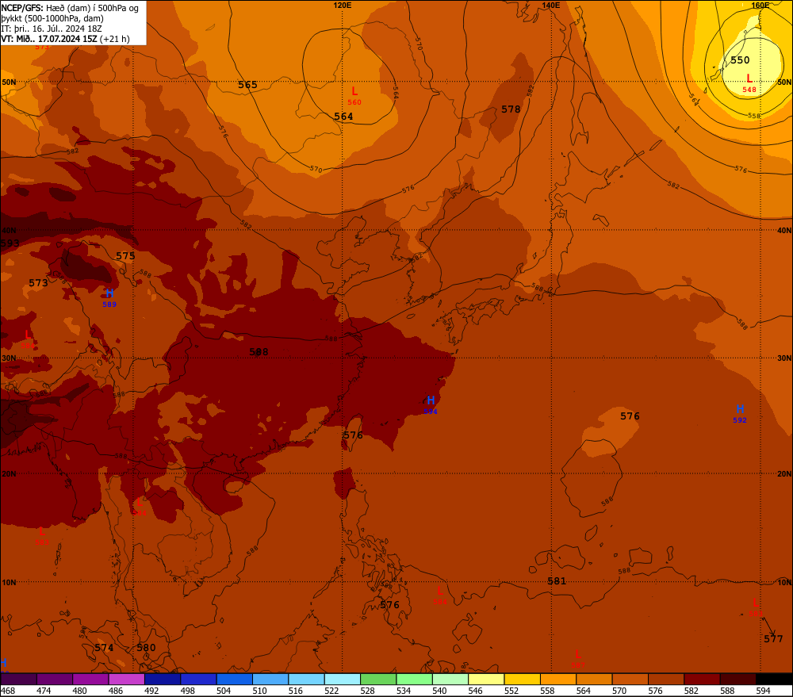Screen dimensions: 793x697
Task: Select green legend swatch between 528 and 534
Action: [377, 679]
